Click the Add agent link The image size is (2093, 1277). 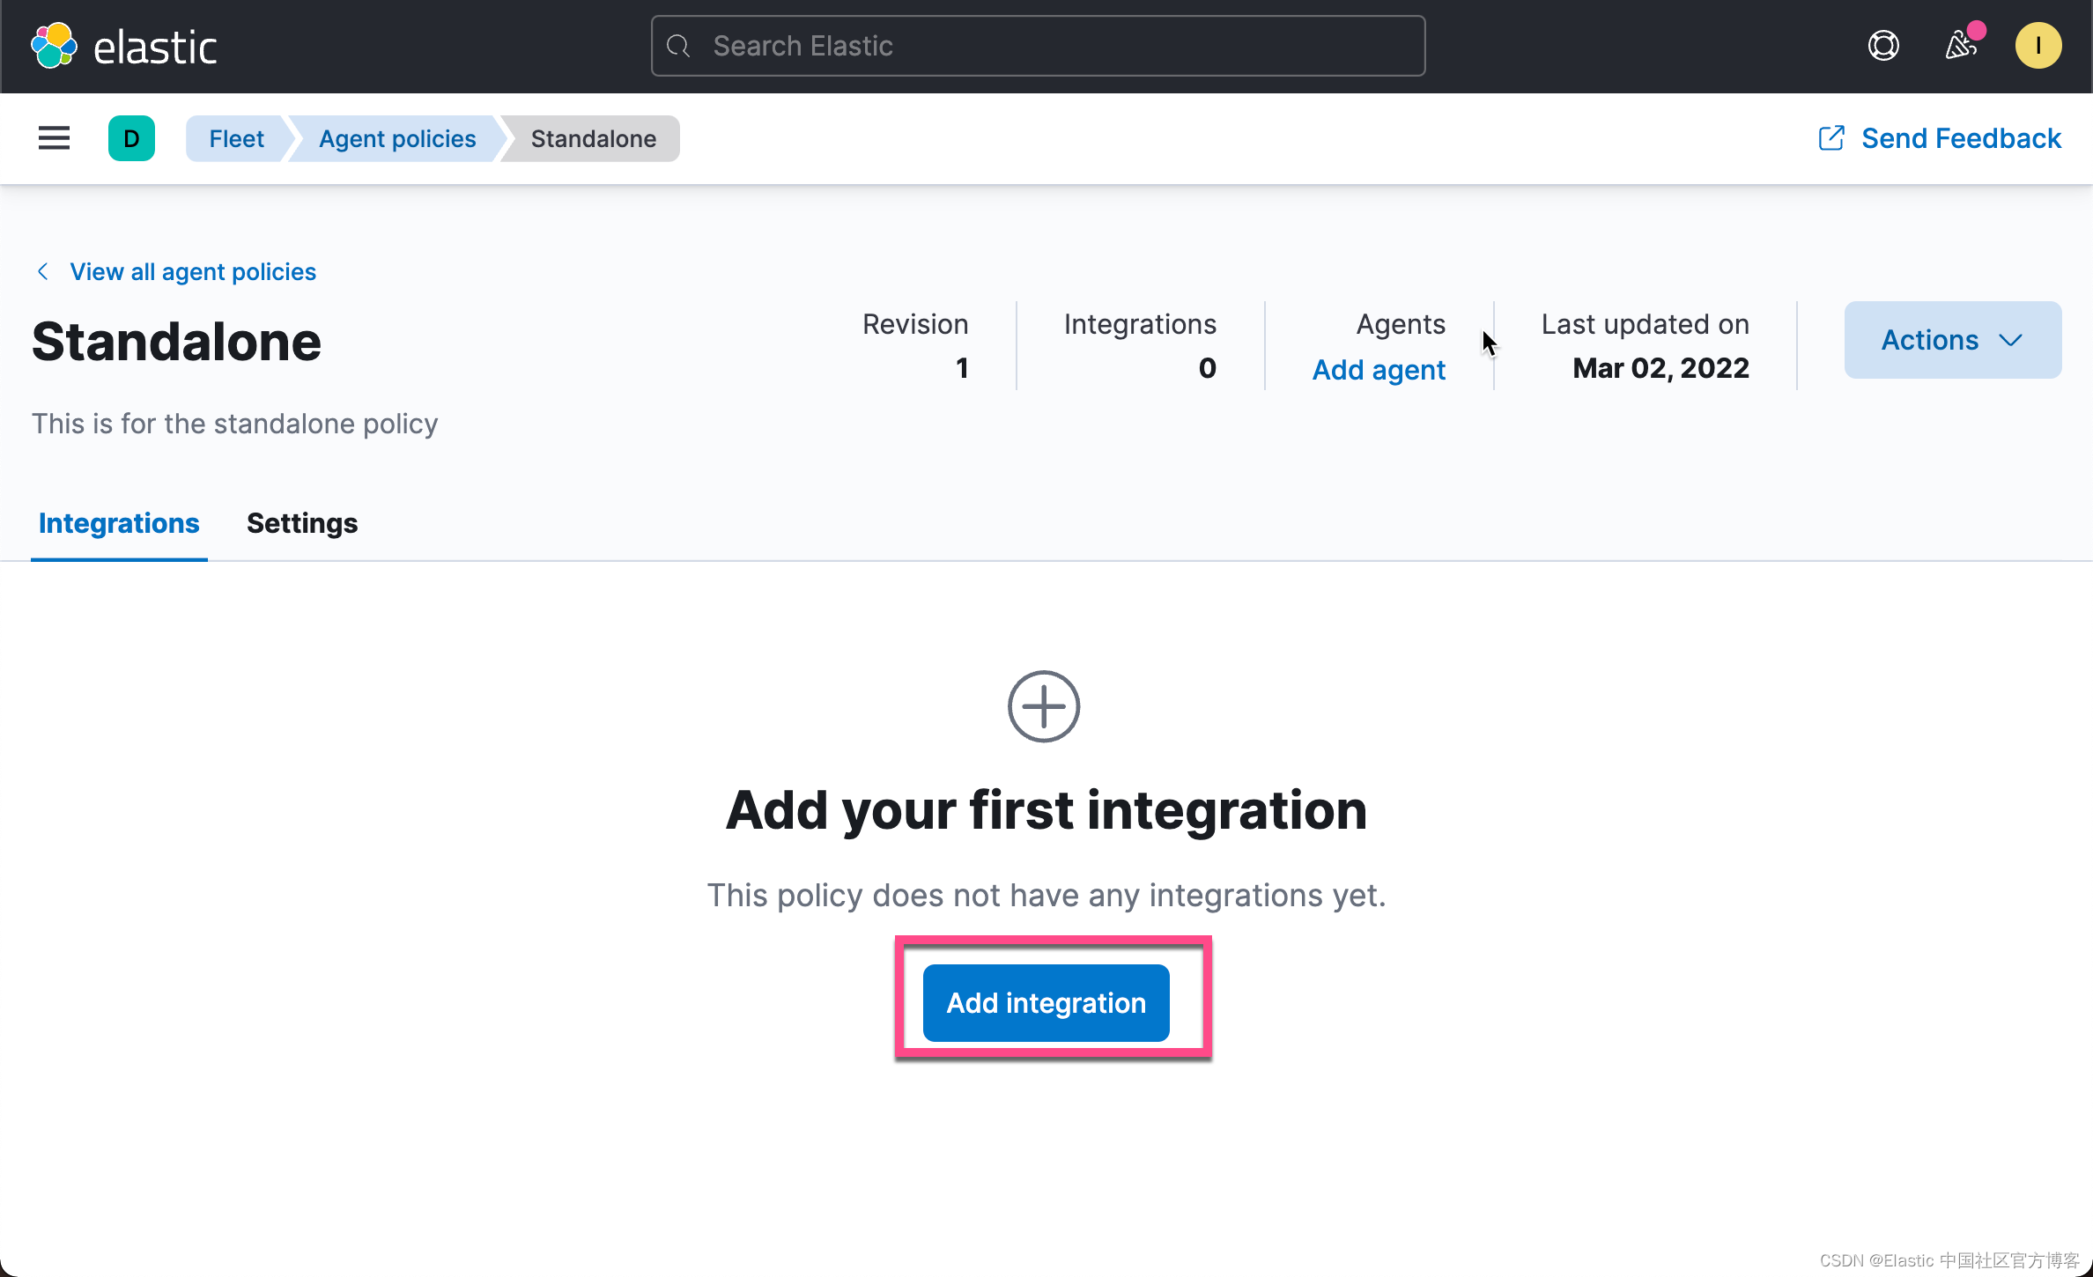click(x=1378, y=370)
